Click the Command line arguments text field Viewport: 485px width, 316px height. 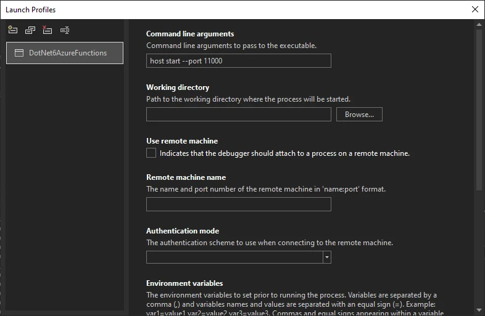238,61
